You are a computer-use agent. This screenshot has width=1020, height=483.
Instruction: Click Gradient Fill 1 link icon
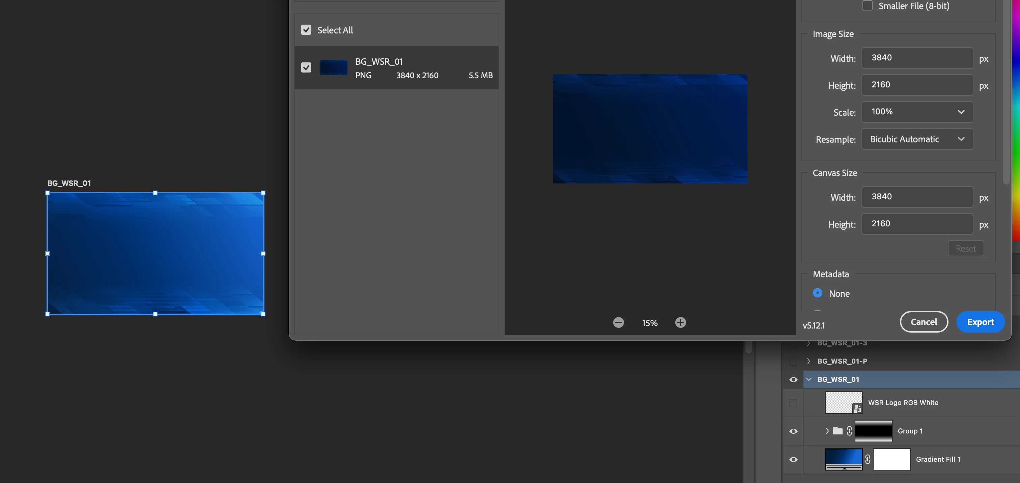click(868, 459)
